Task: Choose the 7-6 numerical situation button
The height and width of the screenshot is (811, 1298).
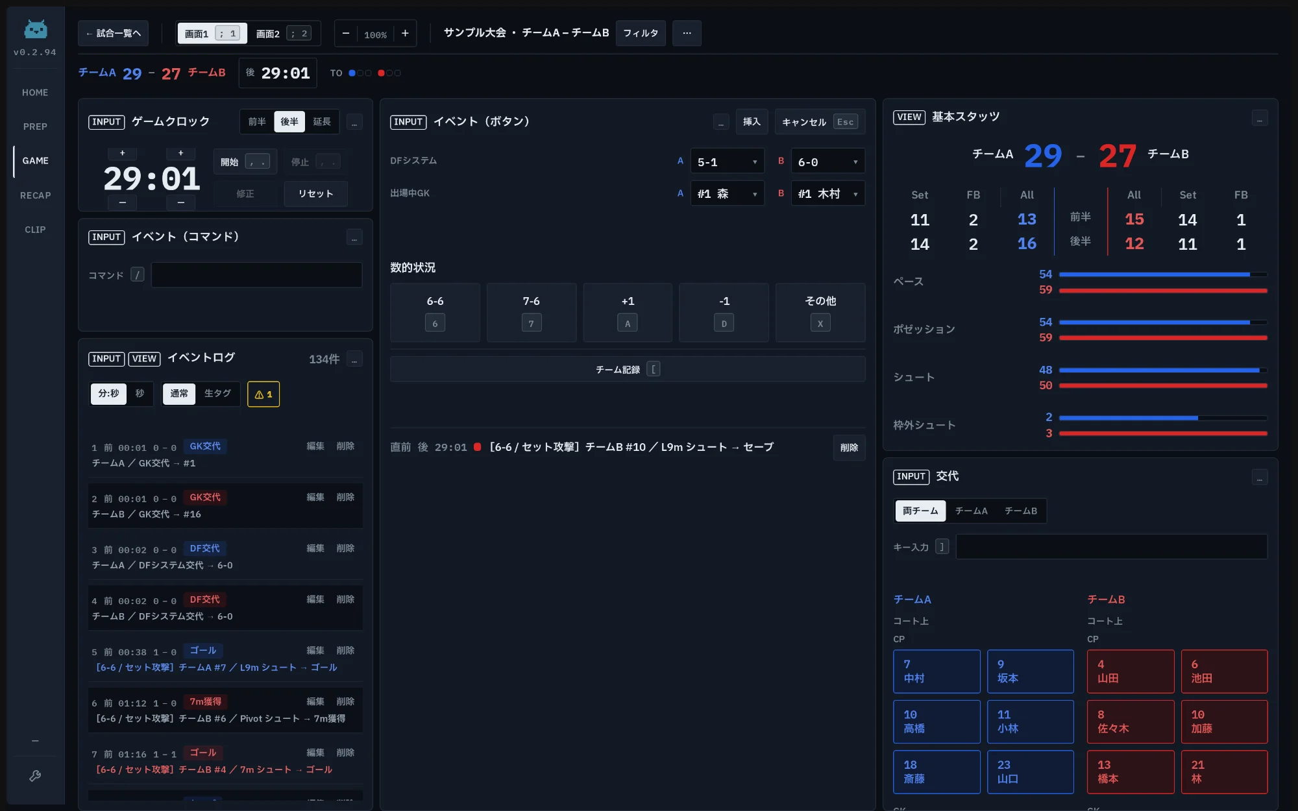Action: click(x=531, y=312)
